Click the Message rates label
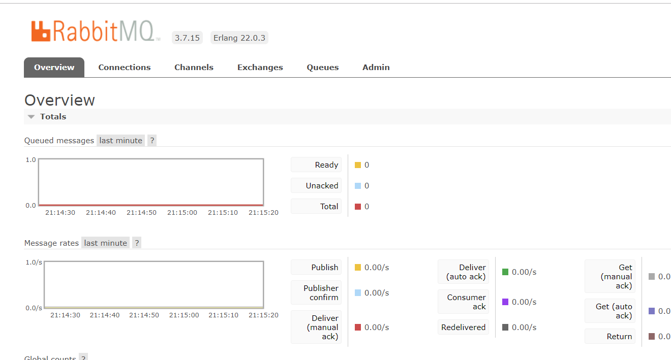 (x=51, y=243)
